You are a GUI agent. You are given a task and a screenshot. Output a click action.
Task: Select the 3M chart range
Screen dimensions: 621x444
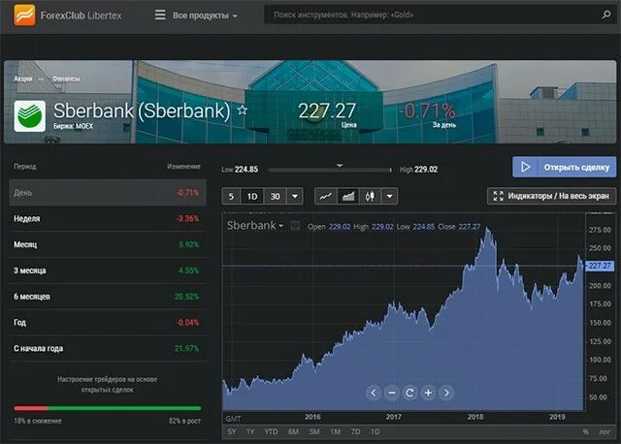314,431
